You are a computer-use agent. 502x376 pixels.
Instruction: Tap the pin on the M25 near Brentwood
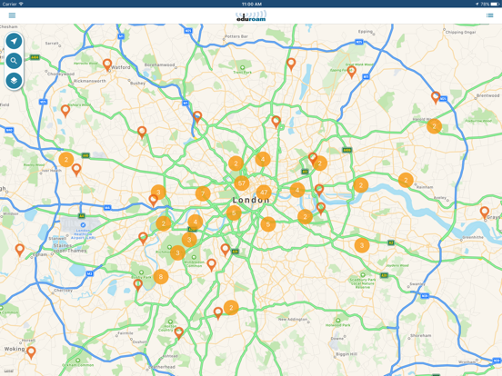tap(436, 97)
